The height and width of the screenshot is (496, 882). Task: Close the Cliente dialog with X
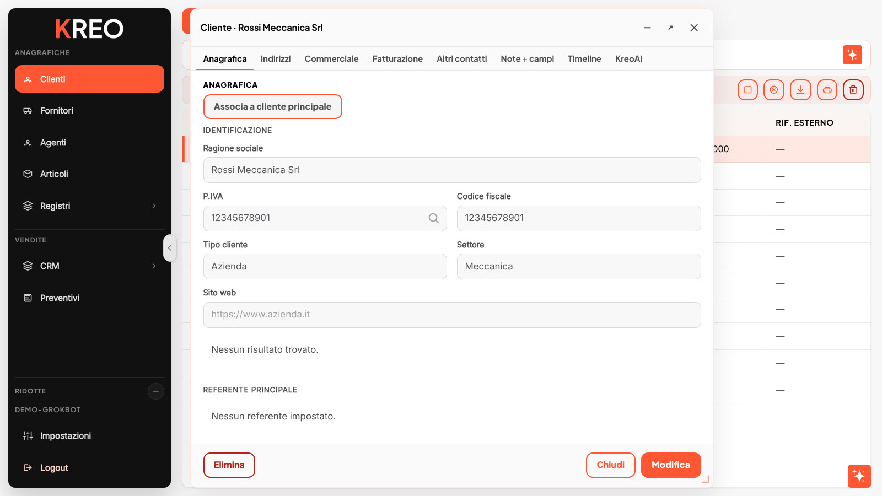coord(694,28)
